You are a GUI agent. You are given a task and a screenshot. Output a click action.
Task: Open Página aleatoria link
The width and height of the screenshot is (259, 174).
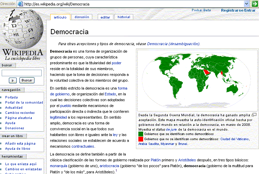click(x=18, y=118)
